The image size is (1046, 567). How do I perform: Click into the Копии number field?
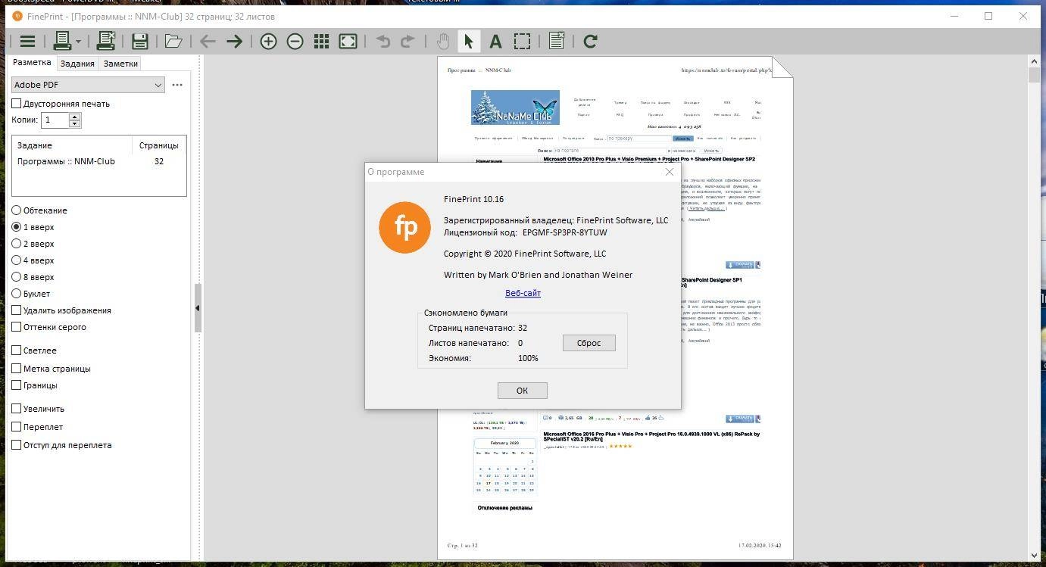[x=55, y=120]
